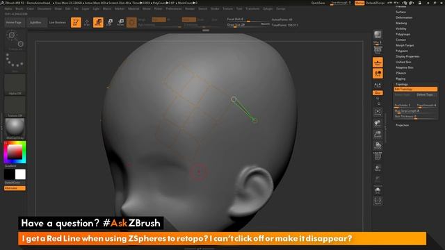Expand the Surface subpalette

click(400, 12)
